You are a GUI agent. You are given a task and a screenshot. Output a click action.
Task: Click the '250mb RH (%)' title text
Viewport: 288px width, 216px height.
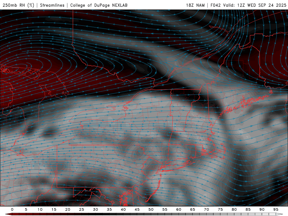click(x=18, y=5)
